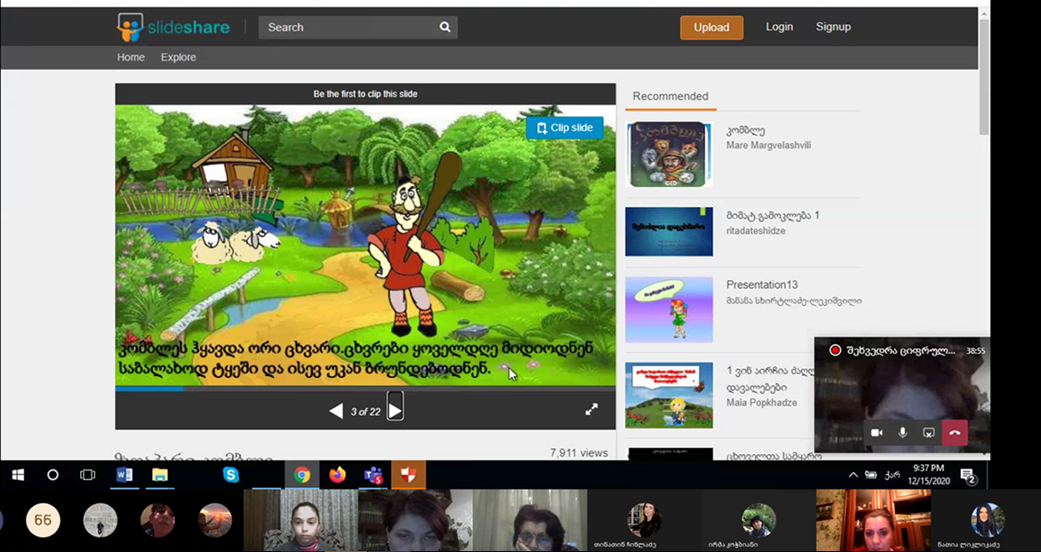Switch keyboard language indicator in tray
Screen dimensions: 1041x552
[893, 475]
